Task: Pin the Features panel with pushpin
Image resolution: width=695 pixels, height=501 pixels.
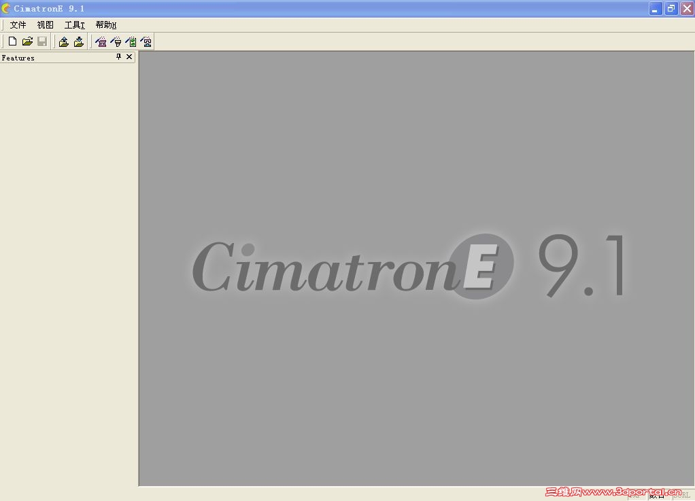Action: [x=118, y=56]
